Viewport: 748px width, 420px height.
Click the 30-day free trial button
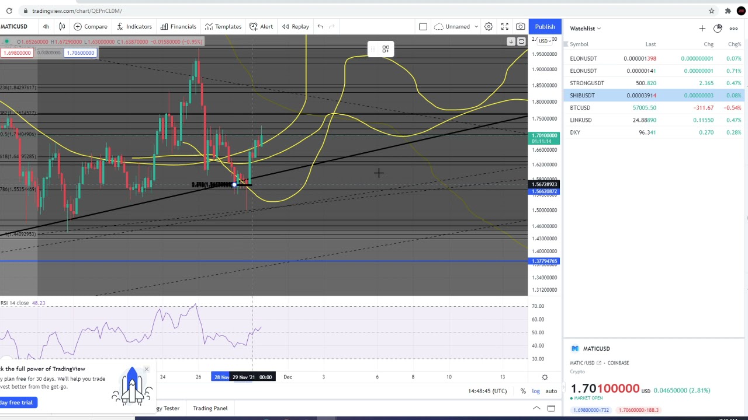(18, 402)
